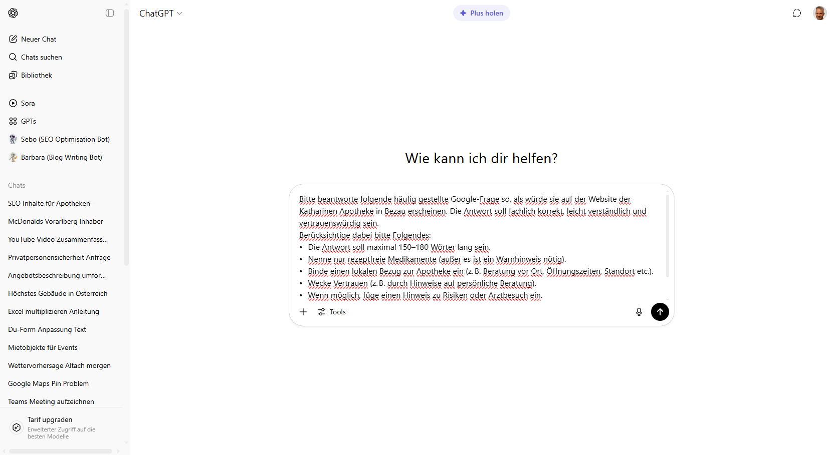Click the microphone dictation icon
The height and width of the screenshot is (455, 833).
[639, 312]
